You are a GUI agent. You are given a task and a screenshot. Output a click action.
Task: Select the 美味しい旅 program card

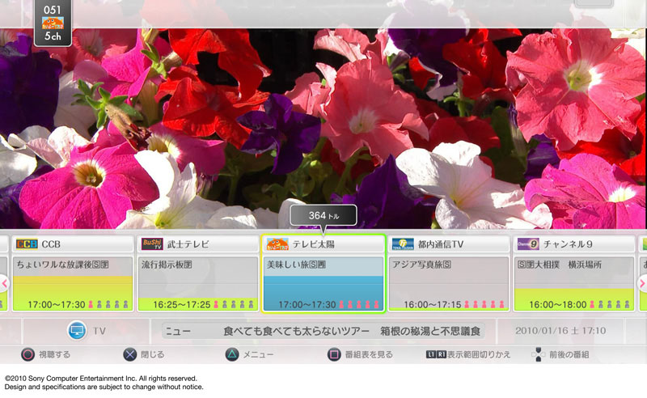pos(323,283)
